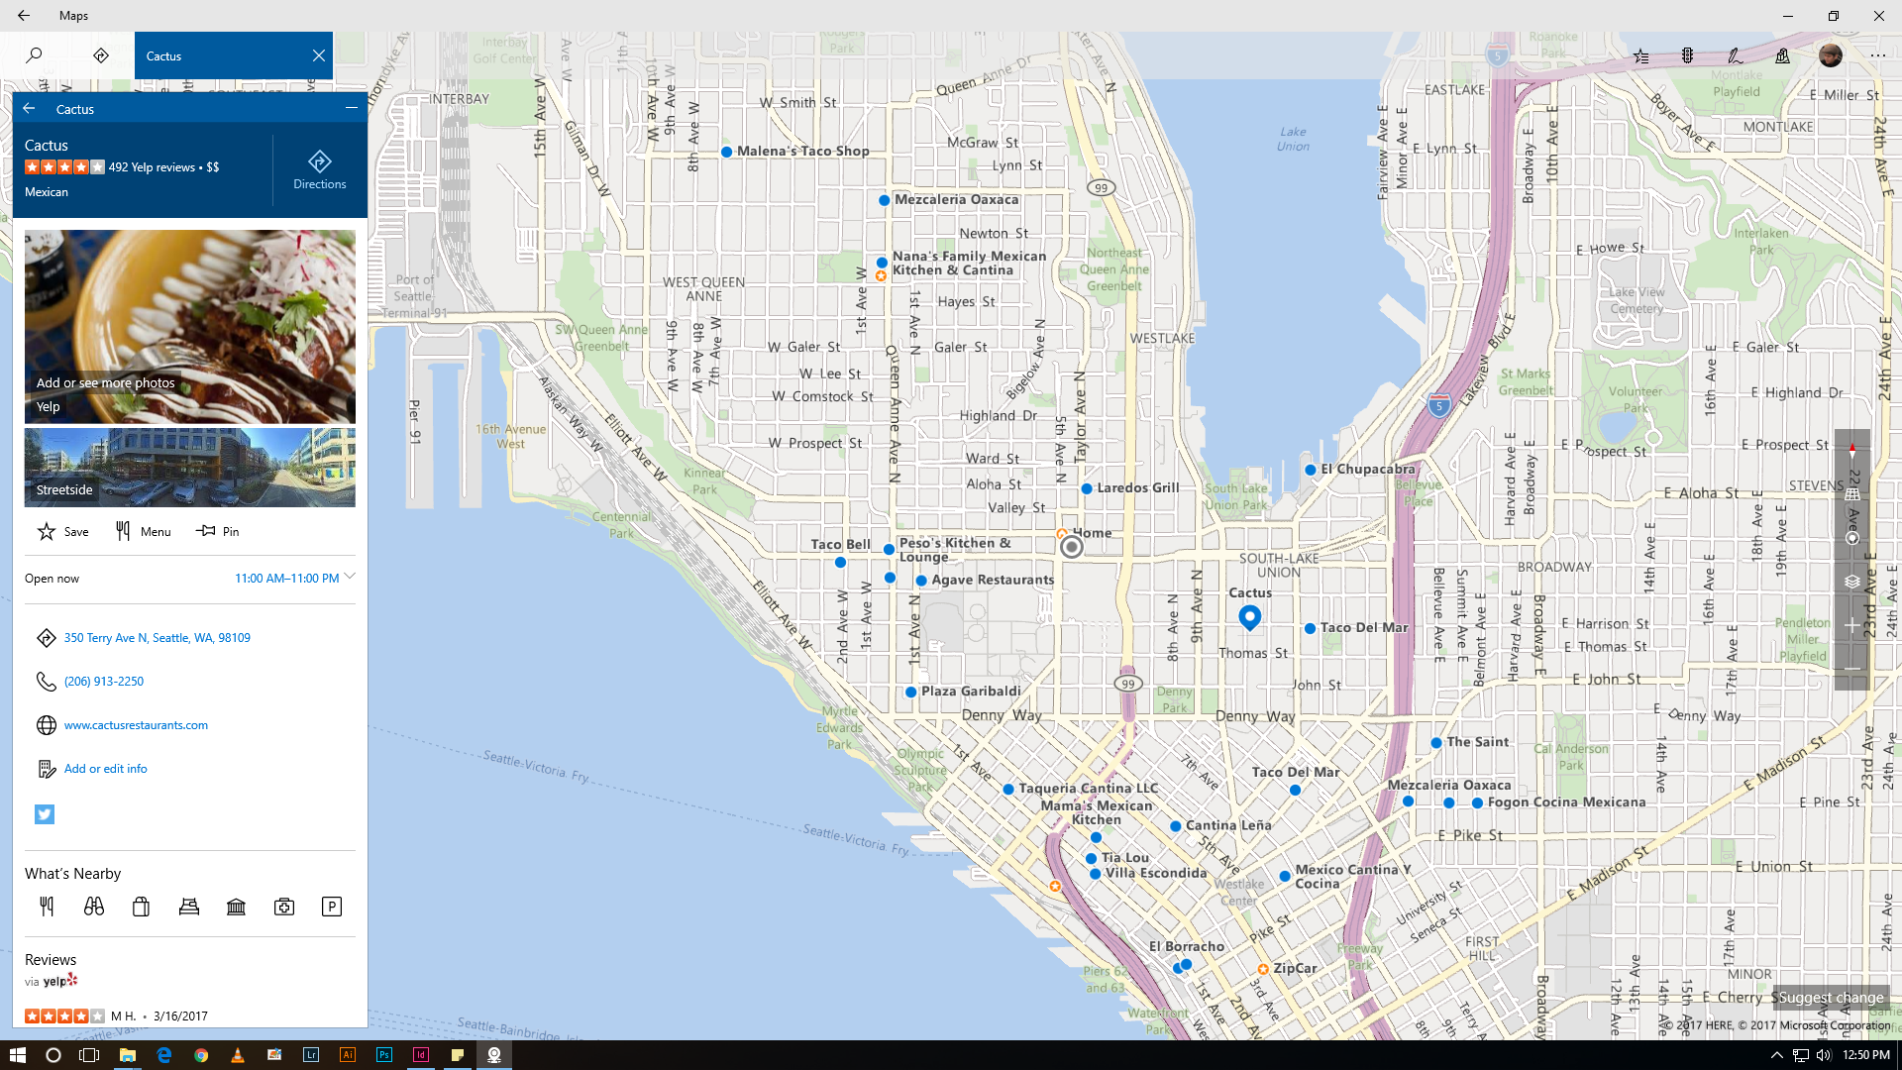Open the Cactus Twitter icon
The image size is (1902, 1070).
(45, 814)
